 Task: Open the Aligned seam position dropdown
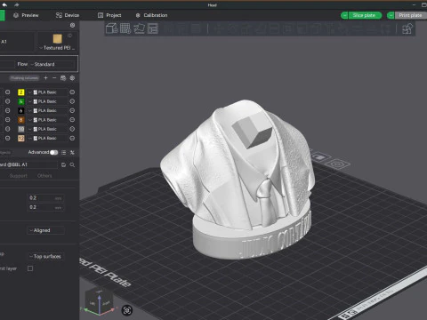point(46,230)
